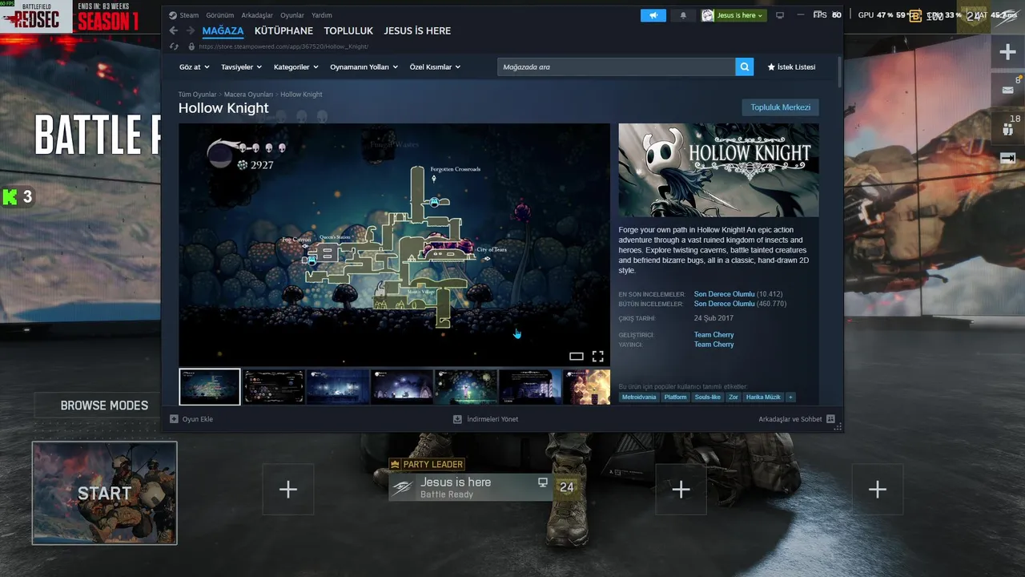
Task: Click the Mağazada ara search field
Action: coord(617,67)
